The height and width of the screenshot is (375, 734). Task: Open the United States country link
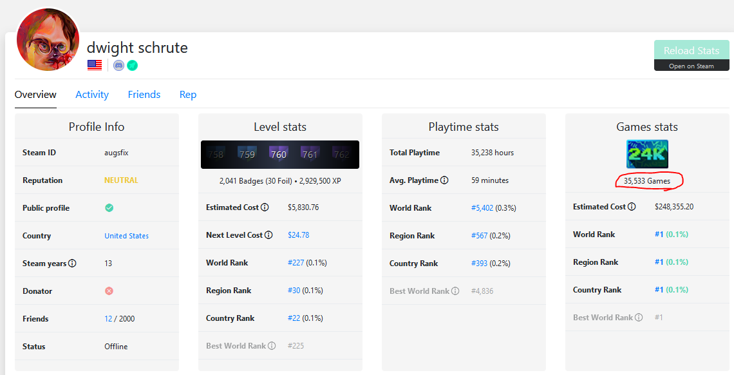coord(126,235)
